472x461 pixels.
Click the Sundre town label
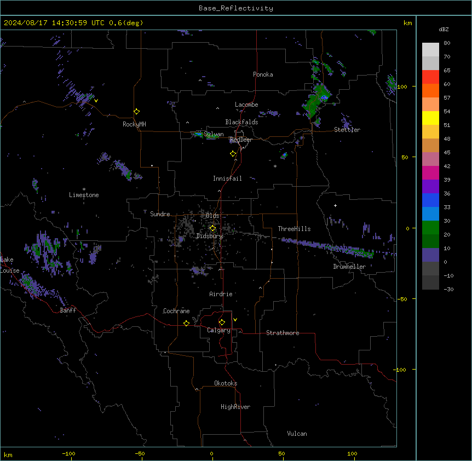click(x=160, y=214)
